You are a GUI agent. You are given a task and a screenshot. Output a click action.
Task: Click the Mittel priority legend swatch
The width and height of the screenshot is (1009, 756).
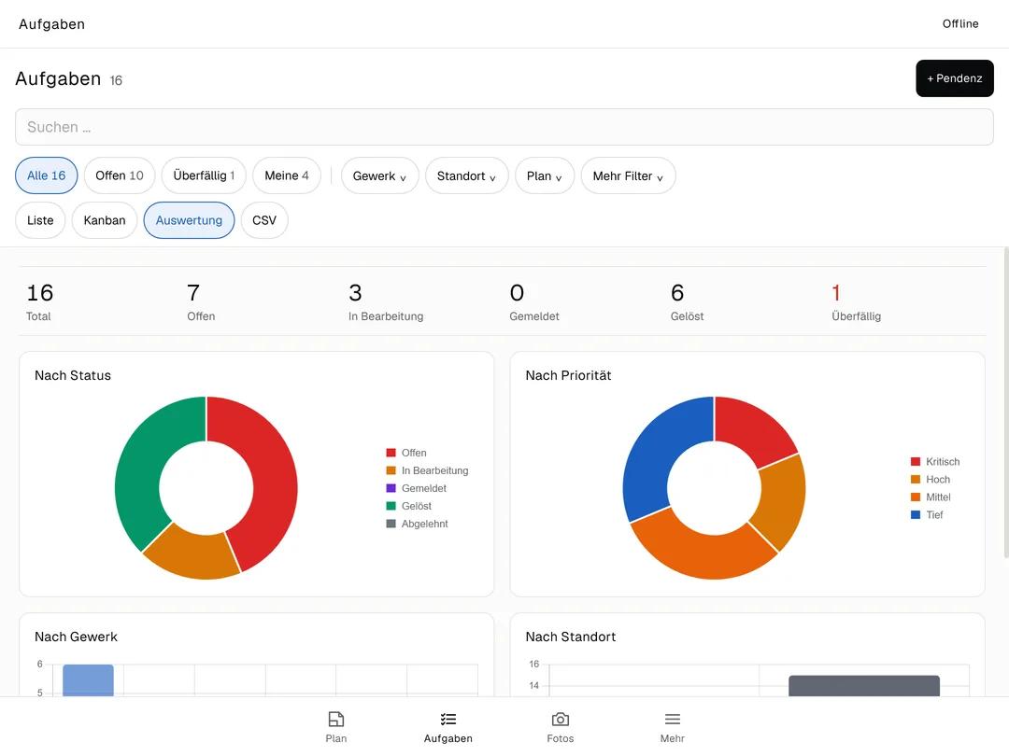(x=916, y=497)
